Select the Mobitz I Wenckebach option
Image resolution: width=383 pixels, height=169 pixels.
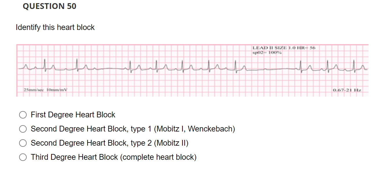[23, 129]
